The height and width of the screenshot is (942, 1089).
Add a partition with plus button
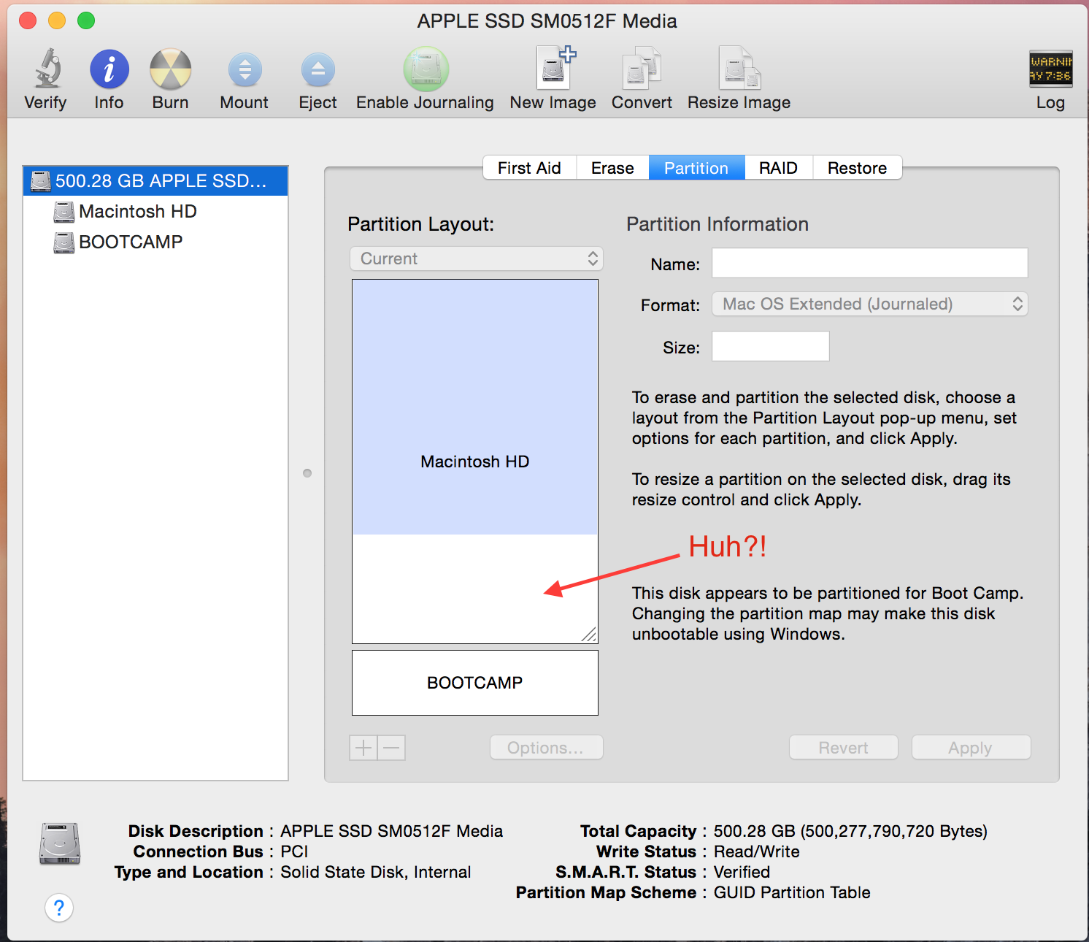363,748
